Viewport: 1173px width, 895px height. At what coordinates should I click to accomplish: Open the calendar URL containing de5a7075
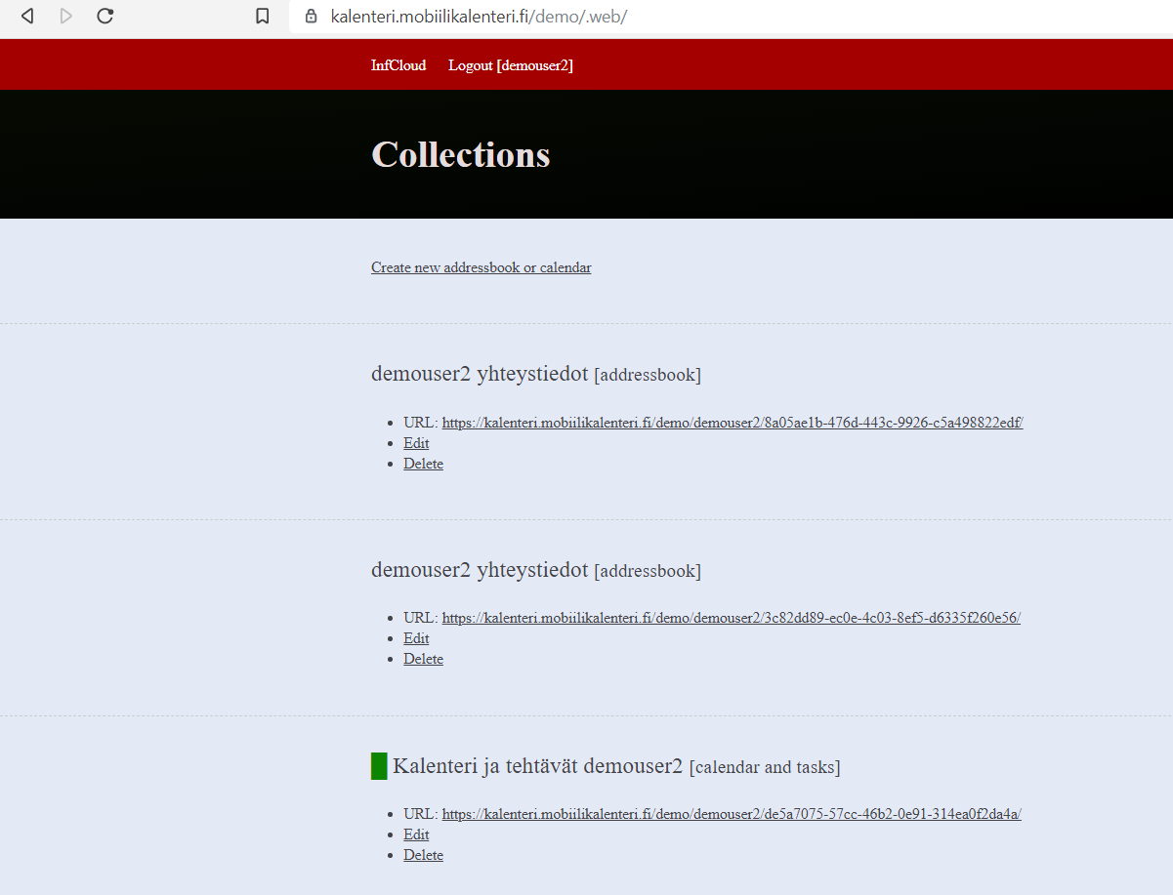pos(731,814)
